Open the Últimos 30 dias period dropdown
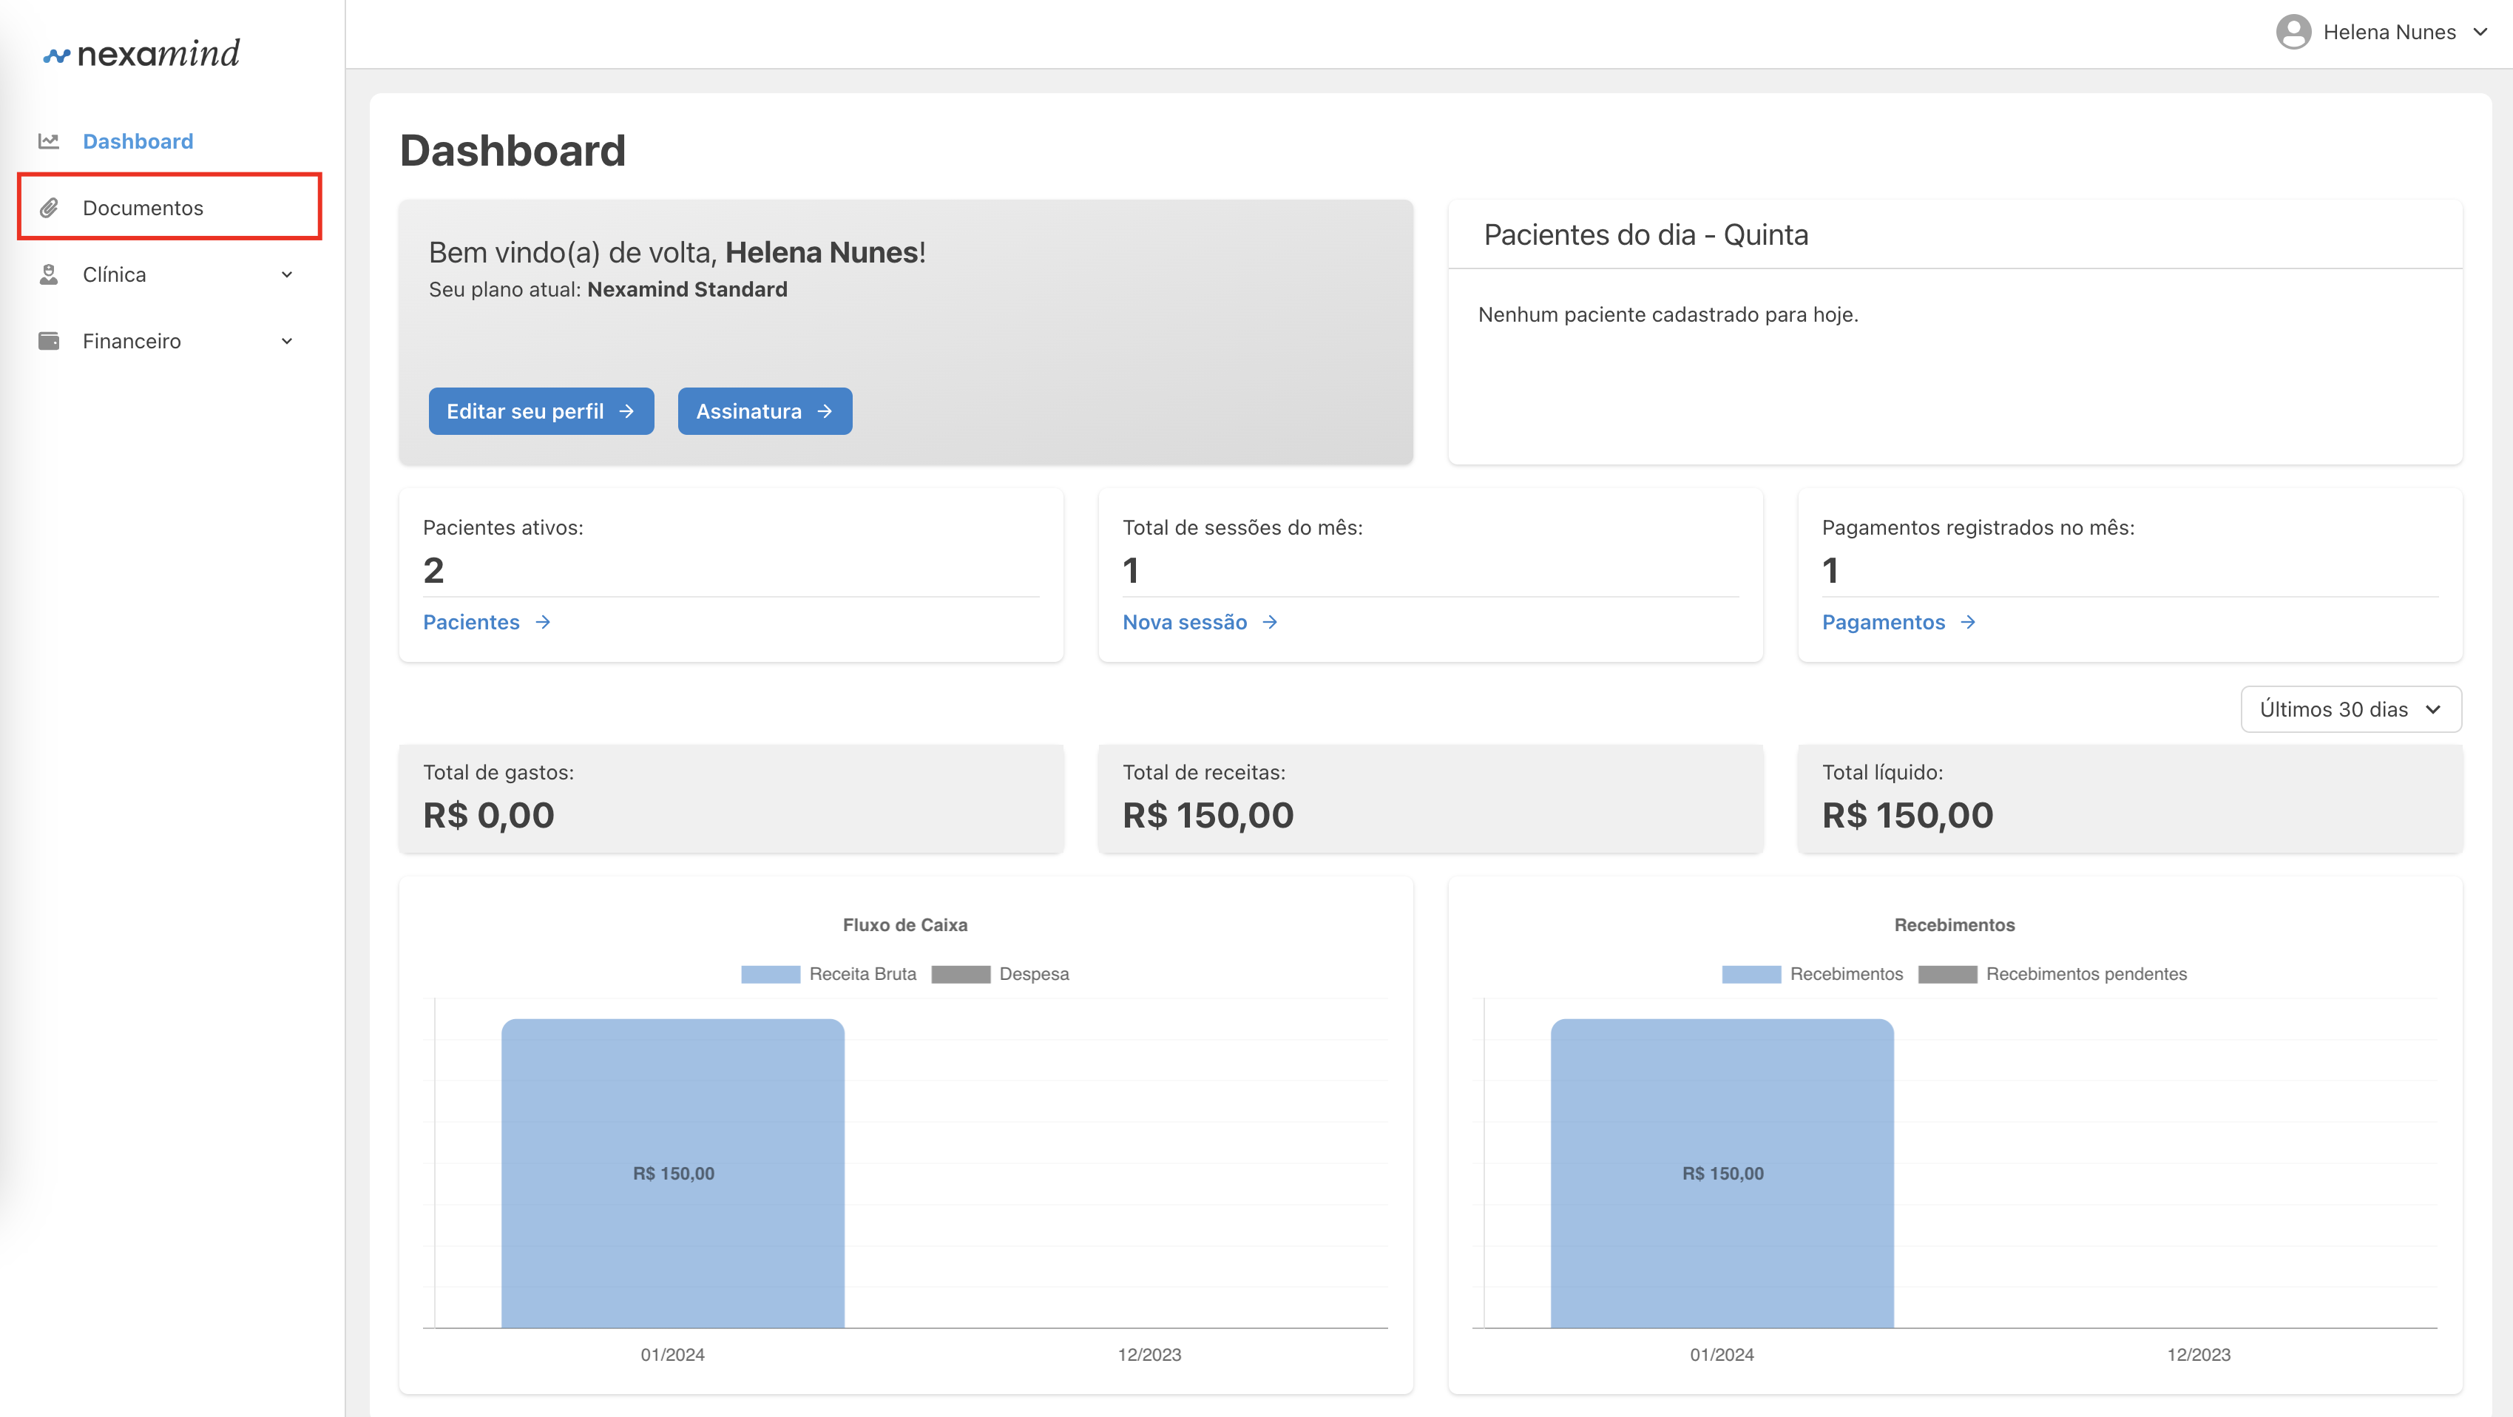The image size is (2513, 1417). (x=2351, y=709)
